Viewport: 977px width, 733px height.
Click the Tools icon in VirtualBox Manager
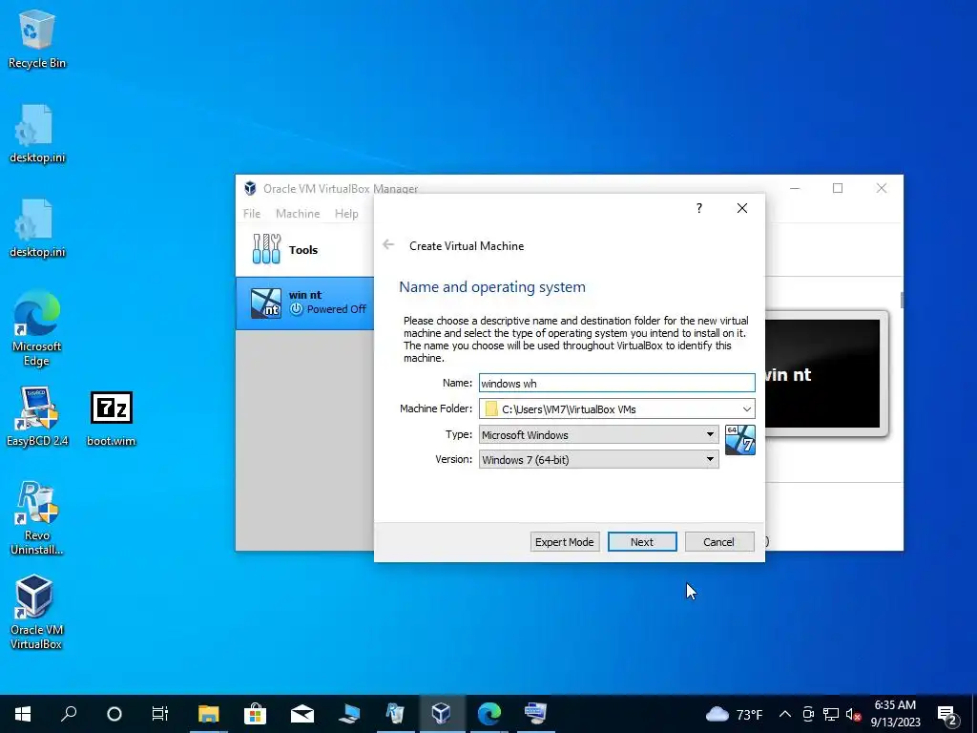coord(267,249)
